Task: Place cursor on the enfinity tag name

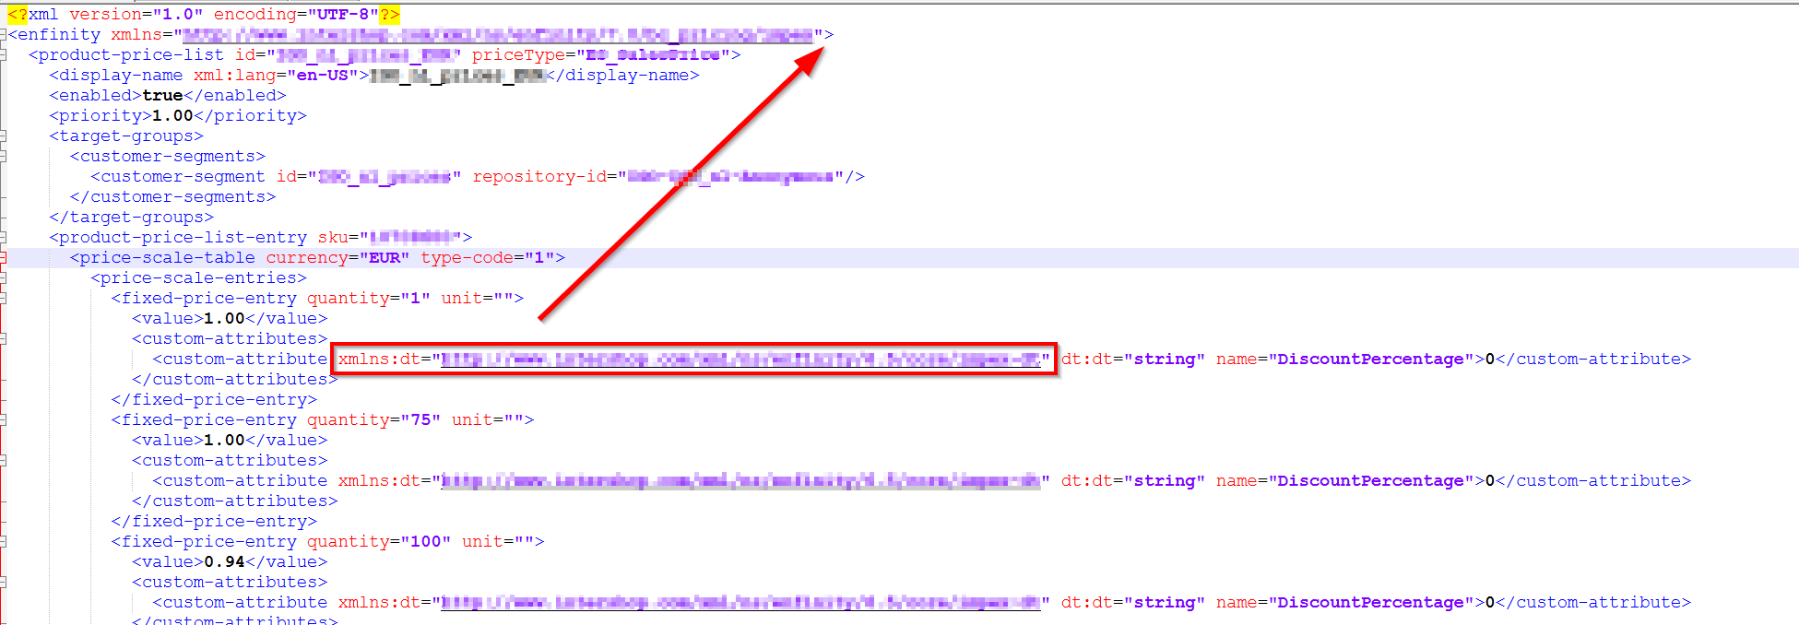Action: [59, 35]
